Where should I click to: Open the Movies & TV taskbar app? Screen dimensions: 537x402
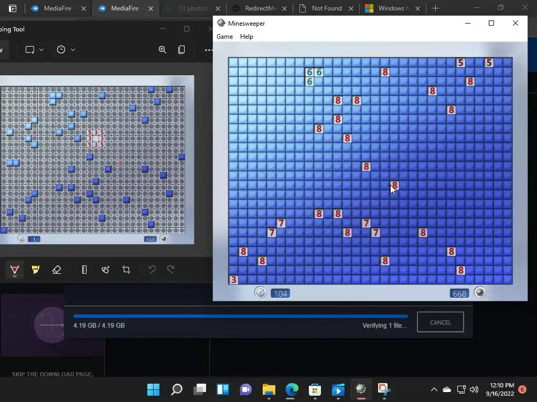tap(338, 389)
